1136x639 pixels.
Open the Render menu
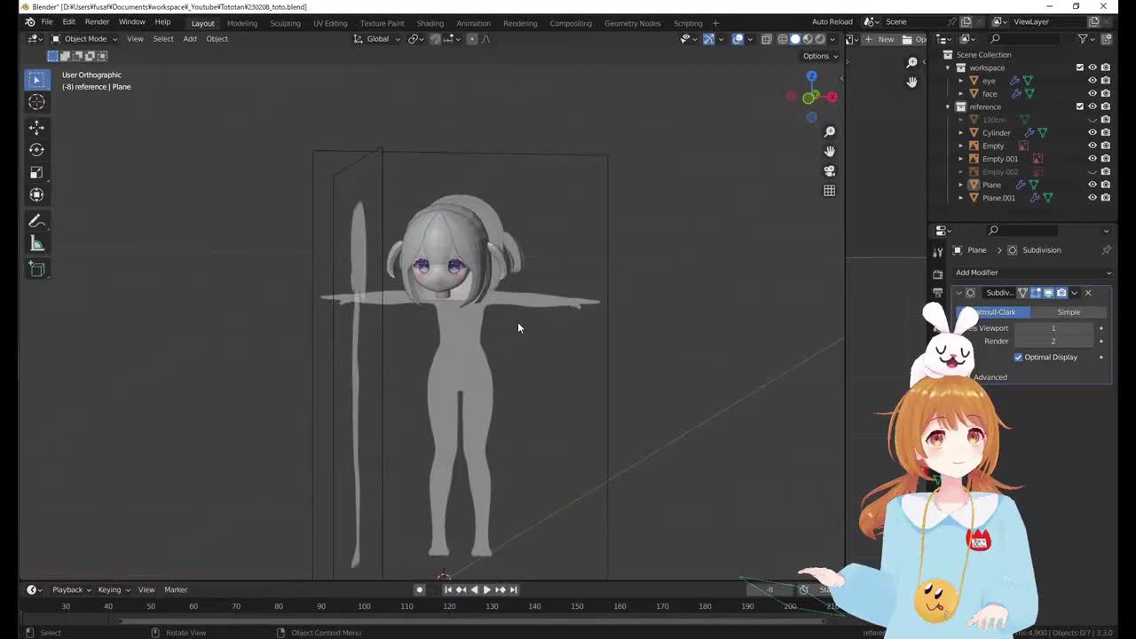(97, 22)
